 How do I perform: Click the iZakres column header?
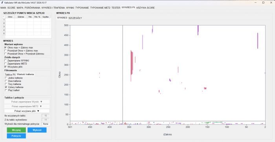click(21, 17)
